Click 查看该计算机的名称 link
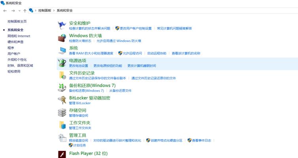The width and height of the screenshot is (298, 158). pyautogui.click(x=186, y=53)
